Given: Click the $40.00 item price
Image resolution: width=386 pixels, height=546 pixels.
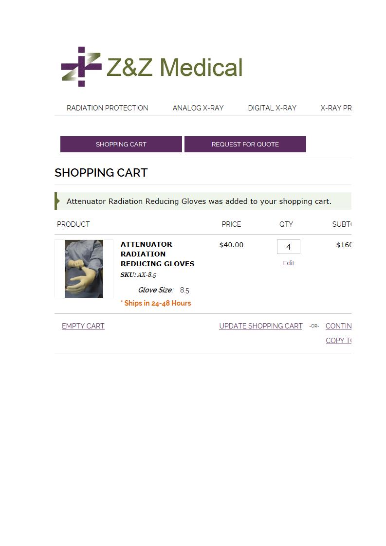Looking at the screenshot, I should (x=231, y=245).
